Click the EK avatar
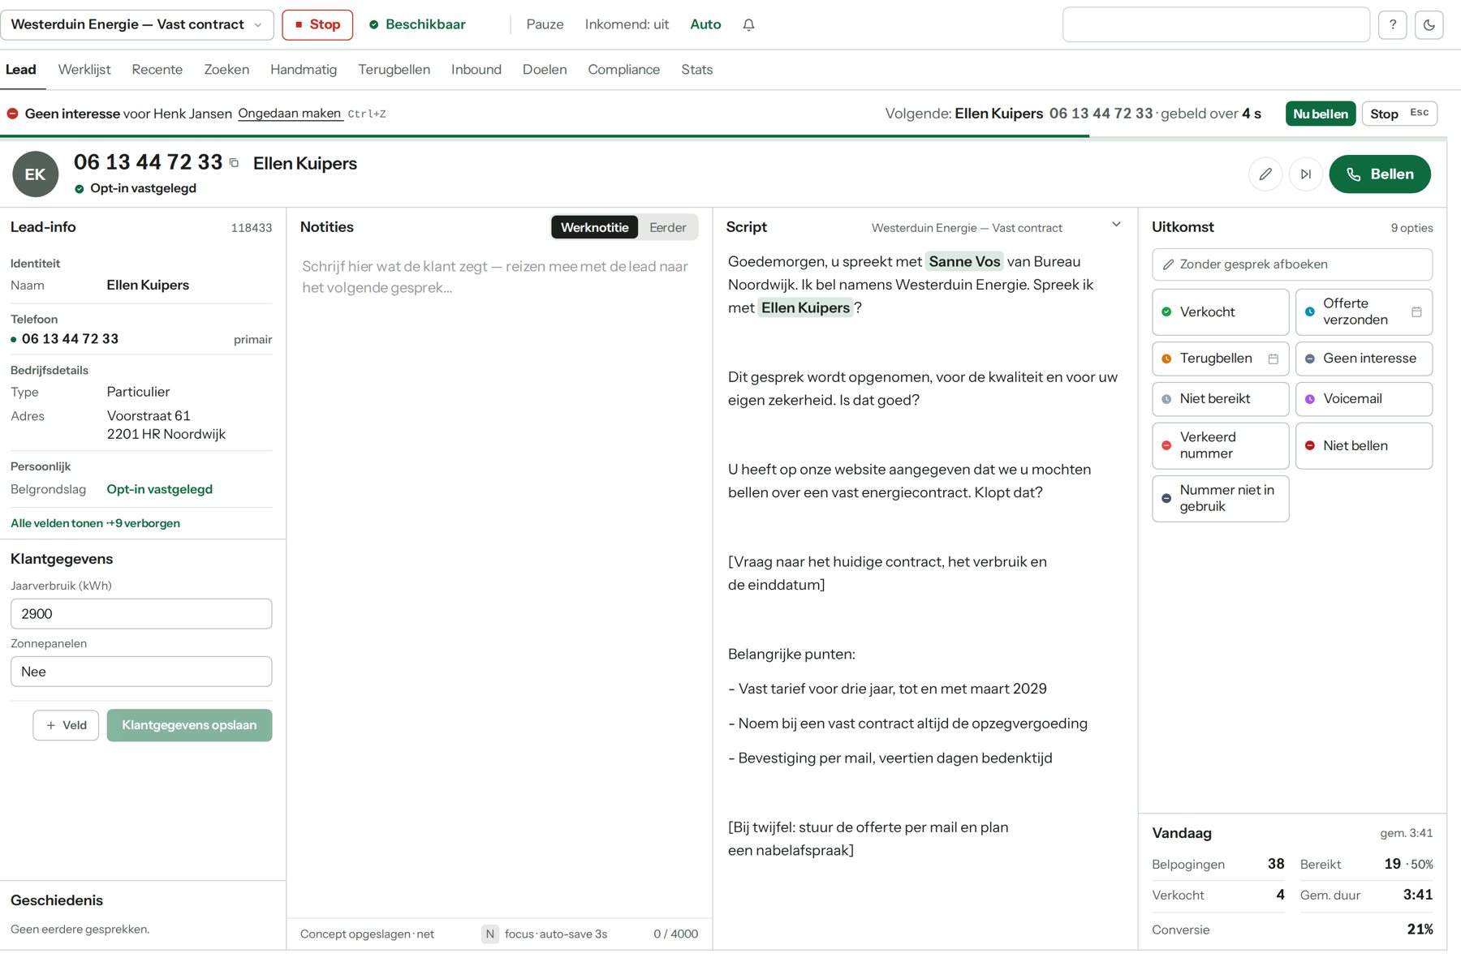The width and height of the screenshot is (1461, 962). pos(35,174)
